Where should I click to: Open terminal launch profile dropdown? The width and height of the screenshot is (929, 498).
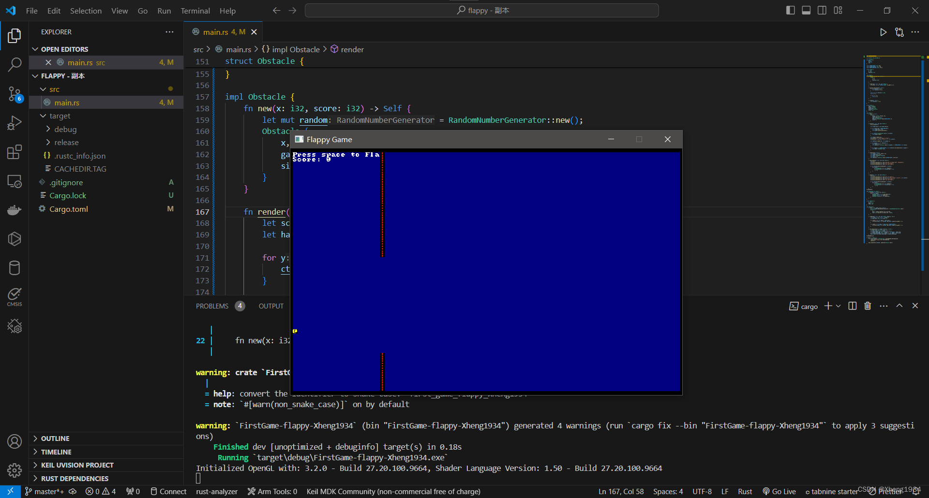click(839, 306)
